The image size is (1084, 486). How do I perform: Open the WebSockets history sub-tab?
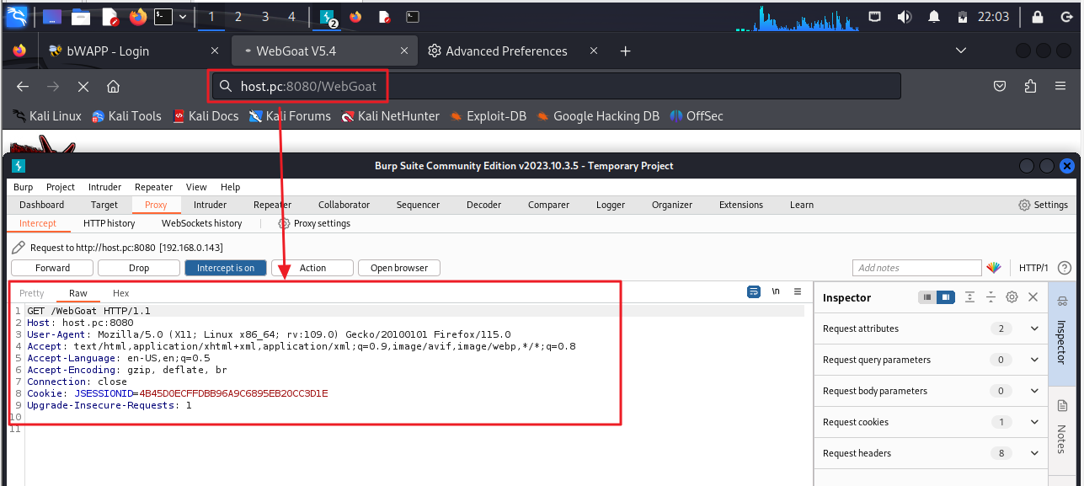[202, 223]
